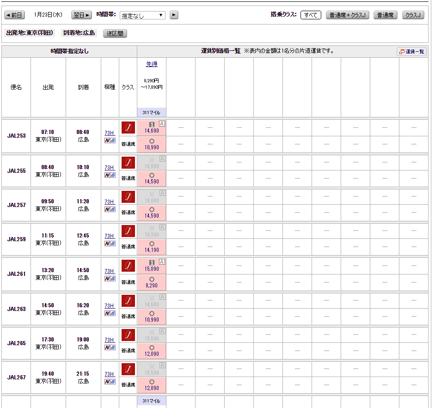Screen dimensions: 435x408
Task: Select すべて boarding class filter
Action: tap(311, 15)
